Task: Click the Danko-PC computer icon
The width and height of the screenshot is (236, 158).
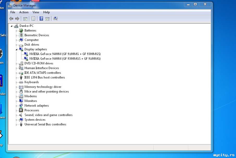Action: 16,26
